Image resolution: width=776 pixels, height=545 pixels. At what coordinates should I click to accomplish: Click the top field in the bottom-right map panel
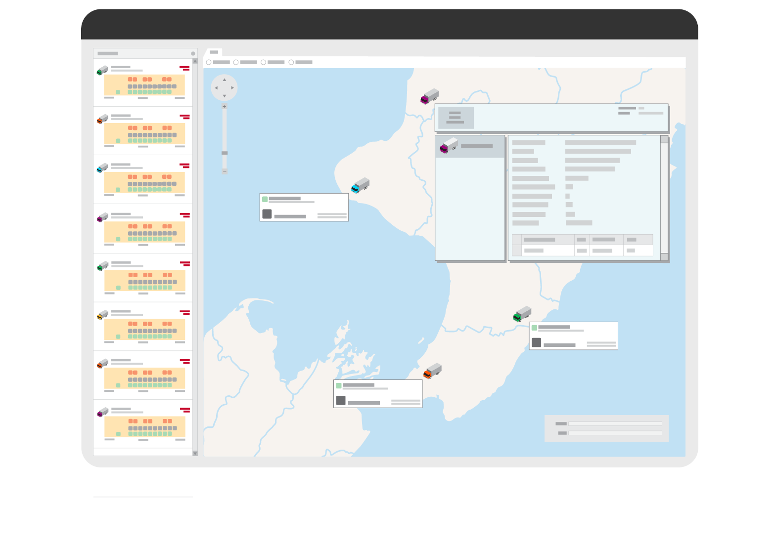click(615, 424)
